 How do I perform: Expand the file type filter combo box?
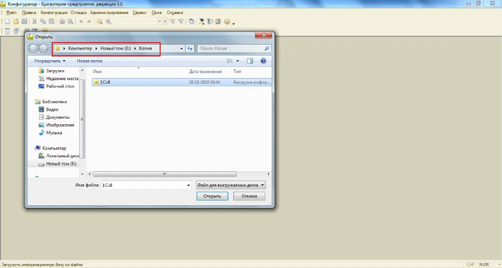(x=231, y=185)
